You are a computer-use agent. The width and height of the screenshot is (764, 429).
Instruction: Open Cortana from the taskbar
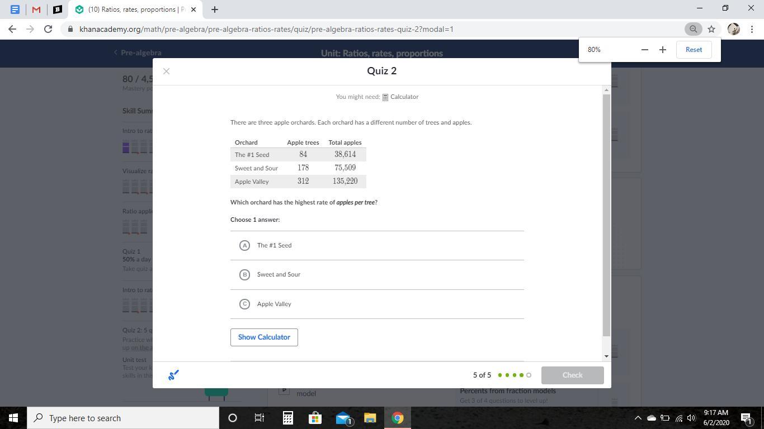pyautogui.click(x=233, y=418)
